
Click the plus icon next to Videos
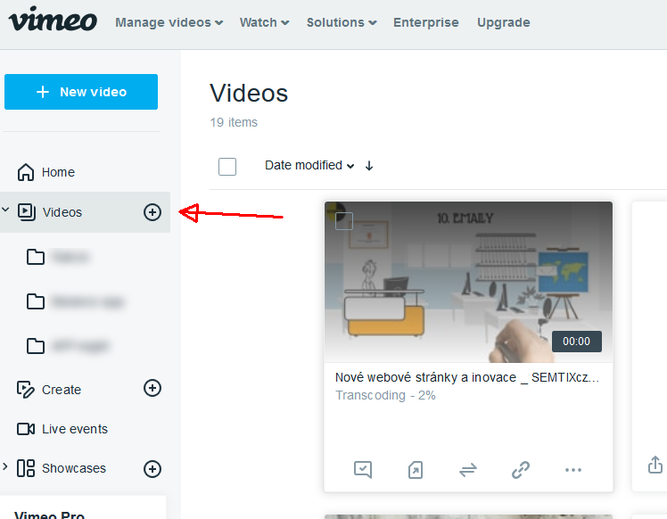tap(152, 211)
